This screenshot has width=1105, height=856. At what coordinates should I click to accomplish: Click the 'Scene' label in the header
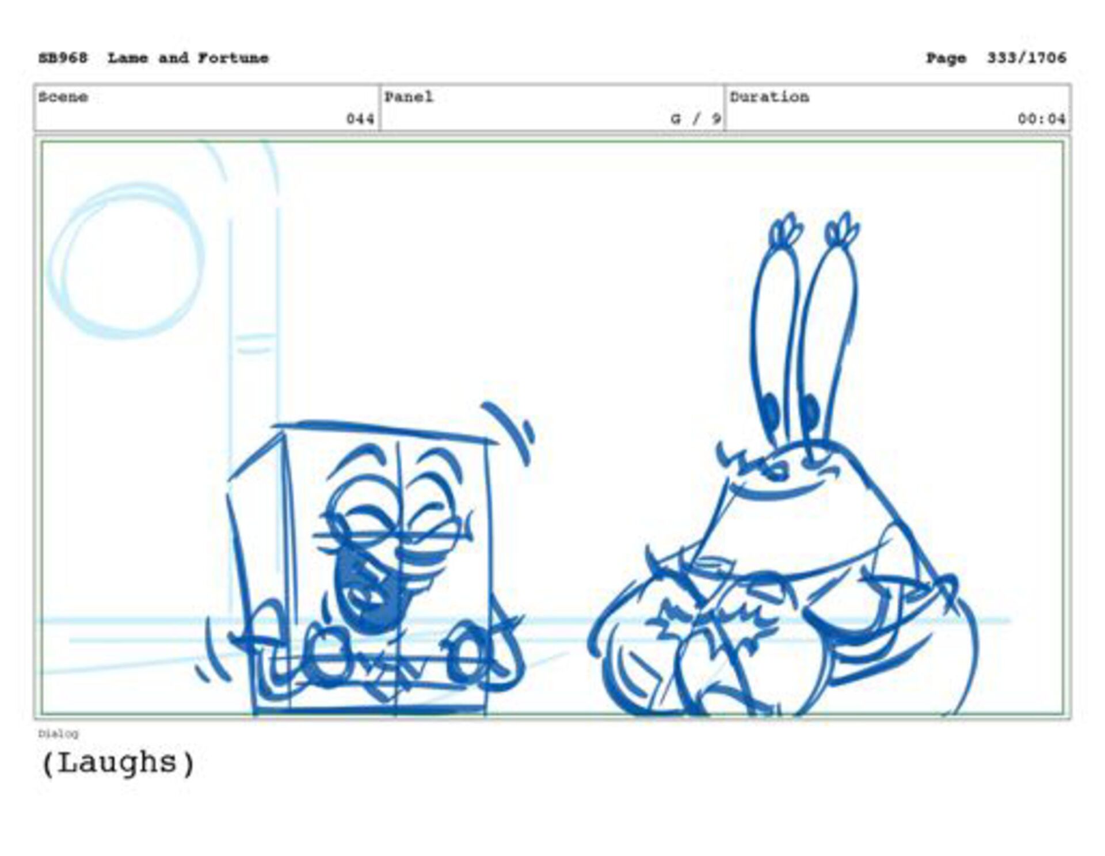pos(63,97)
